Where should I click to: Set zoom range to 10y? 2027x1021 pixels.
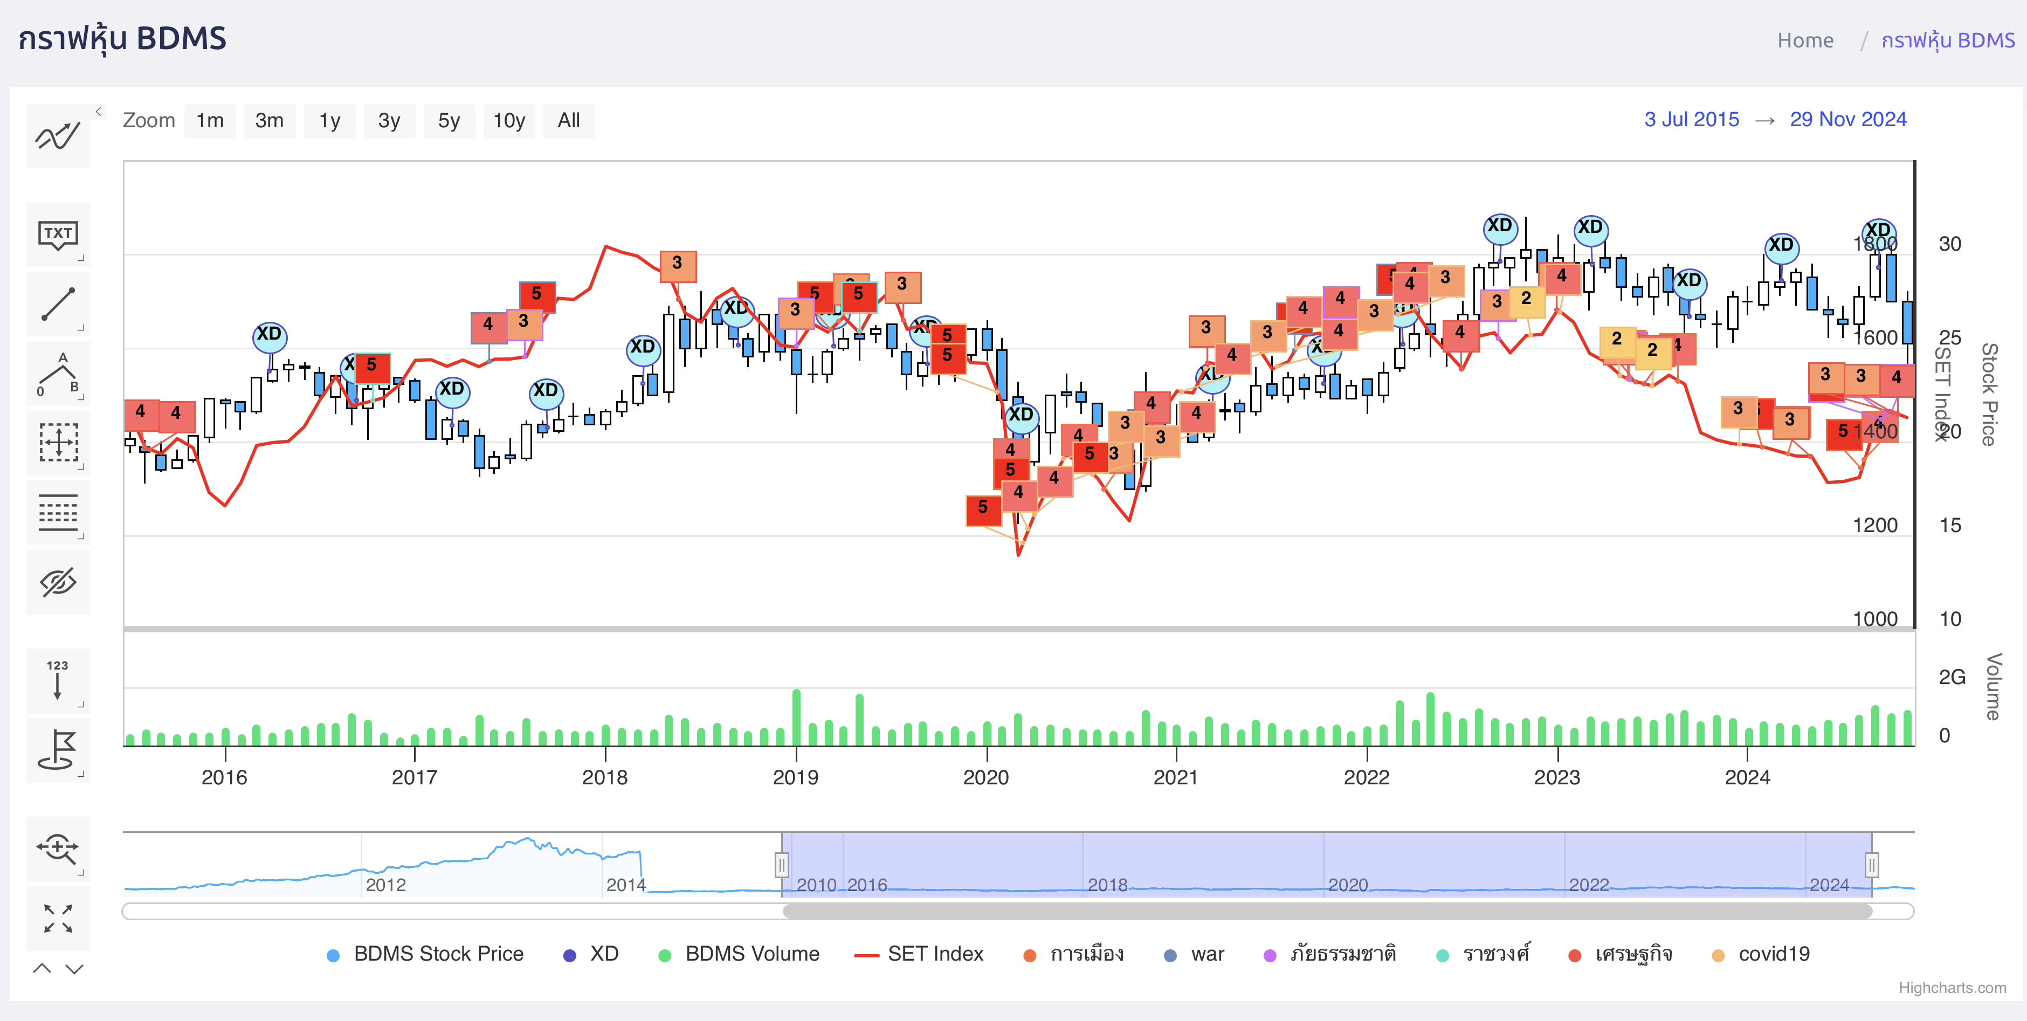point(508,121)
